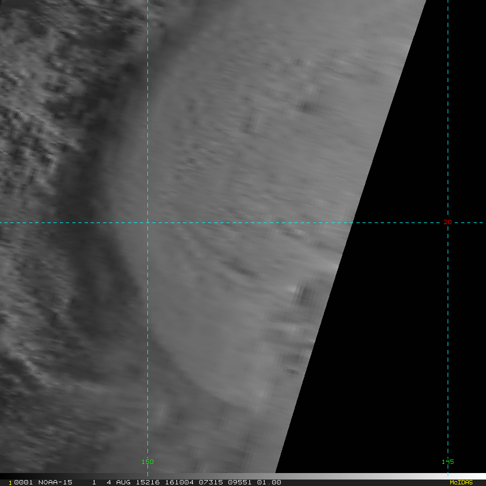Image resolution: width=486 pixels, height=486 pixels.
Task: Click the 07315 line coordinate value
Action: click(211, 482)
